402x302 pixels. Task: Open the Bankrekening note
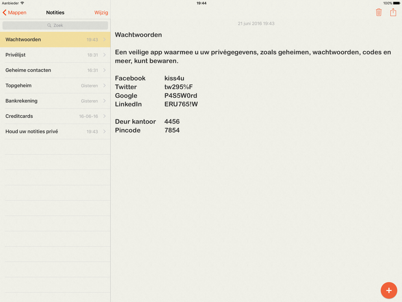coord(55,101)
